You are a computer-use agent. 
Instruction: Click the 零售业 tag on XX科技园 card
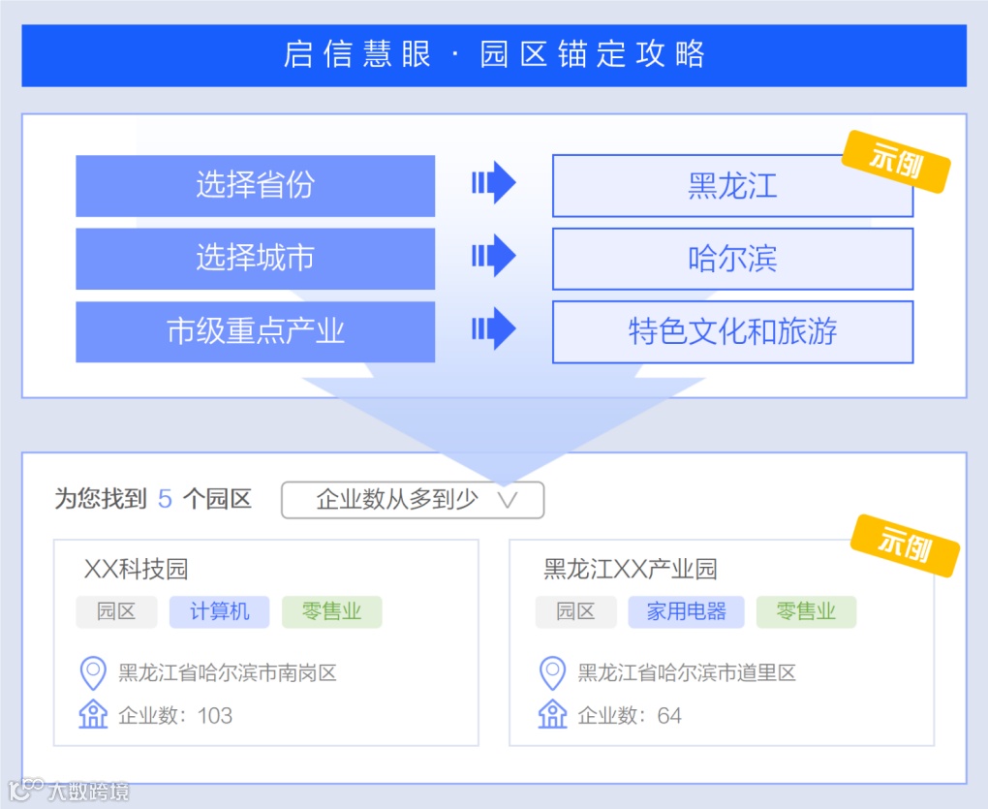tap(332, 611)
